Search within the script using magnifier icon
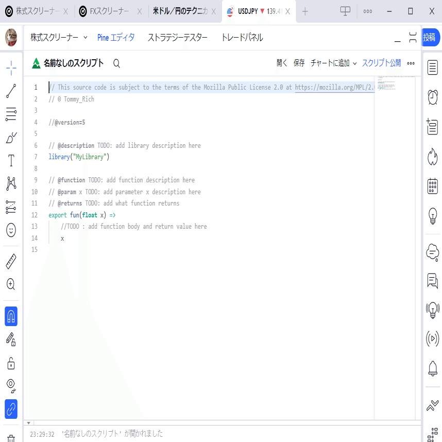The width and height of the screenshot is (442, 442). point(116,63)
